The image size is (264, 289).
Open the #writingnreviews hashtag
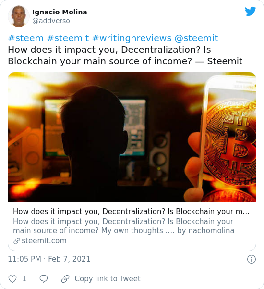(132, 38)
